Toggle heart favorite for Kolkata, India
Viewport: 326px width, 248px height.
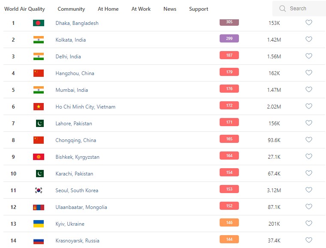(x=308, y=39)
